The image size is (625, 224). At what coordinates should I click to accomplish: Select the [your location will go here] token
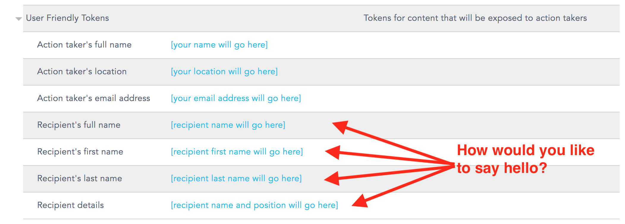coord(224,72)
